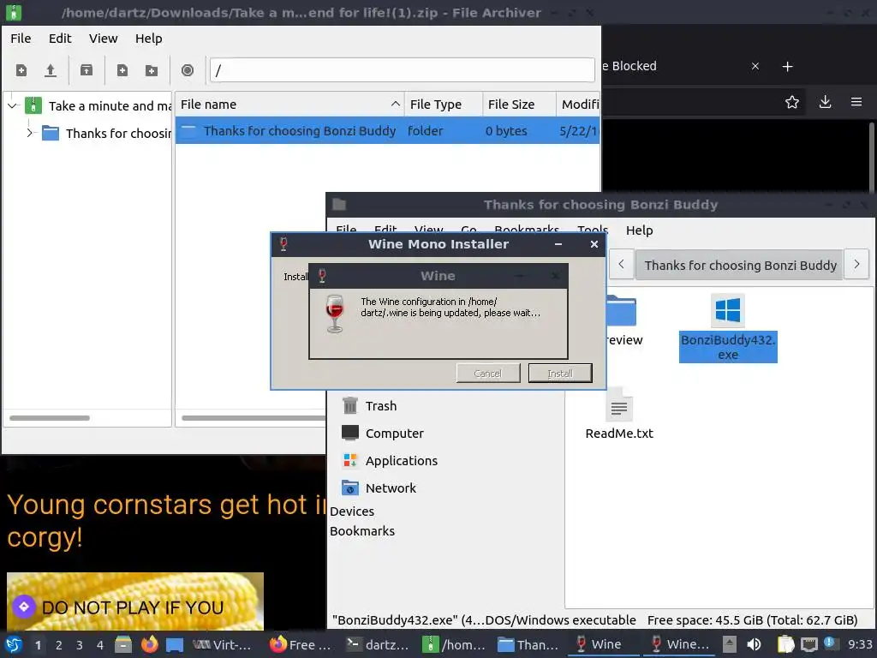The image size is (877, 658).
Task: Minimize the Wine Mono Installer dialog
Action: [x=558, y=244]
